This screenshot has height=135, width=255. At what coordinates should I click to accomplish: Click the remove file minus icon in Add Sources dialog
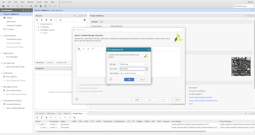pyautogui.click(x=83, y=49)
